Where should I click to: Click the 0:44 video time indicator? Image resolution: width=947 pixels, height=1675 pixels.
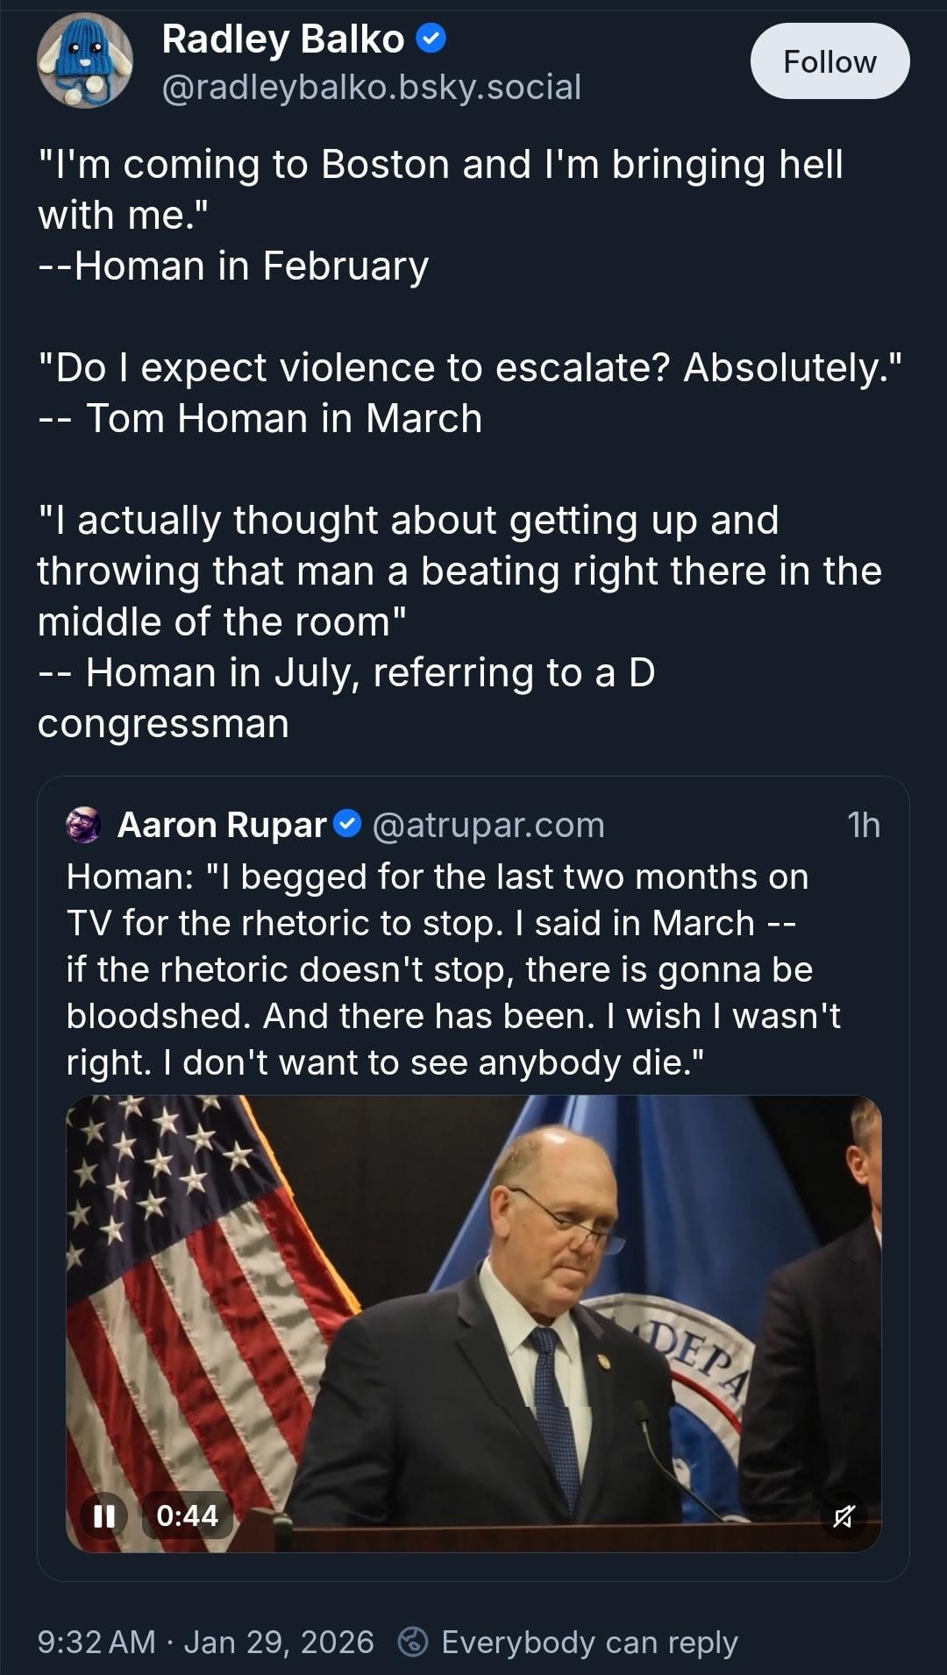187,1515
